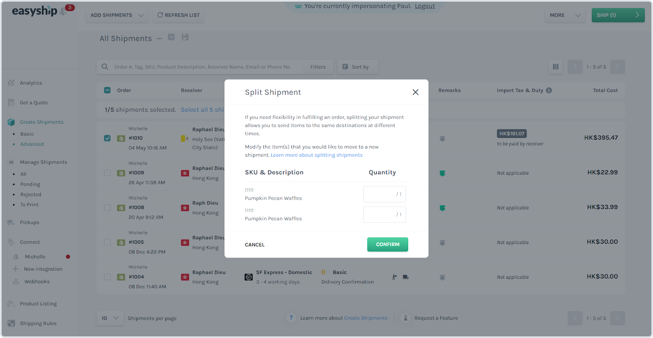This screenshot has height=338, width=653.
Task: Click the add view plus icon
Action: (x=171, y=37)
